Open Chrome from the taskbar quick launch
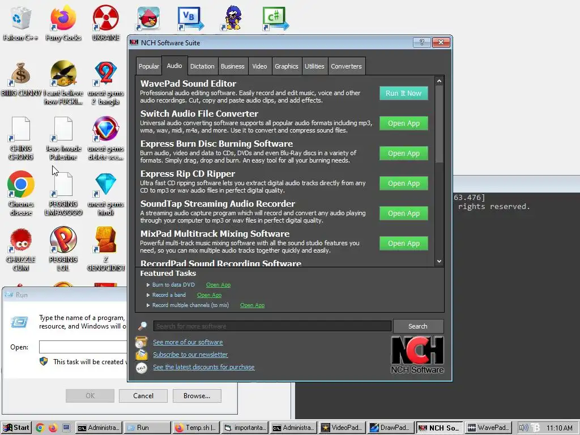Screen dimensions: 580x435 40,428
